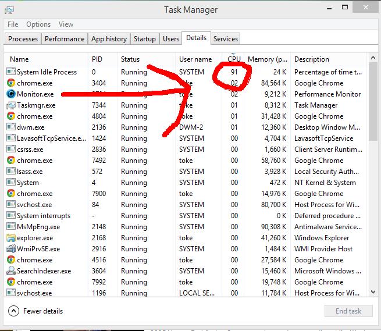Sort by the Memory column header
Image resolution: width=381 pixels, height=331 pixels.
268,59
